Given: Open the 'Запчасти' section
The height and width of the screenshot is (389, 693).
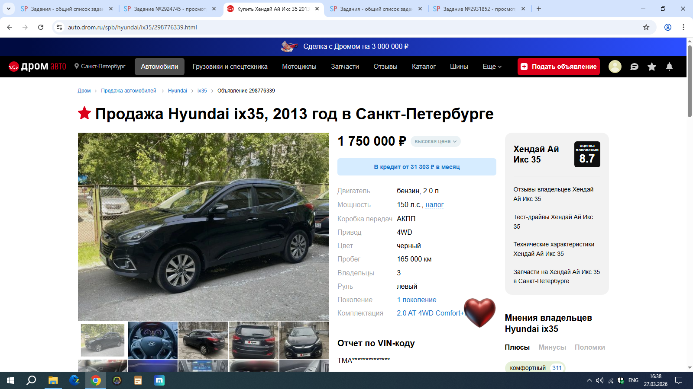Looking at the screenshot, I should click(345, 67).
